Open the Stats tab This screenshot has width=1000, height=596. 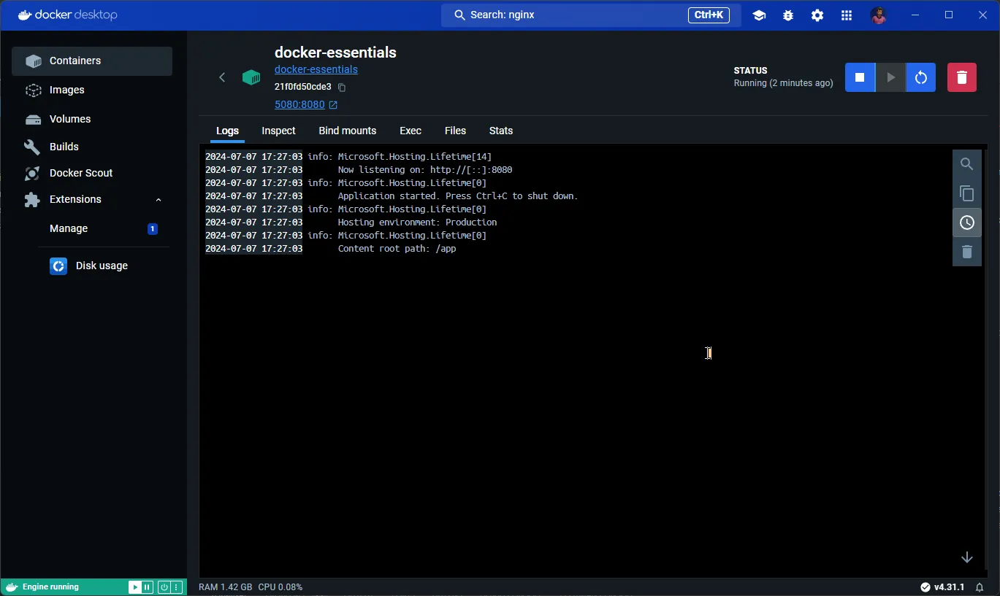[x=500, y=131]
